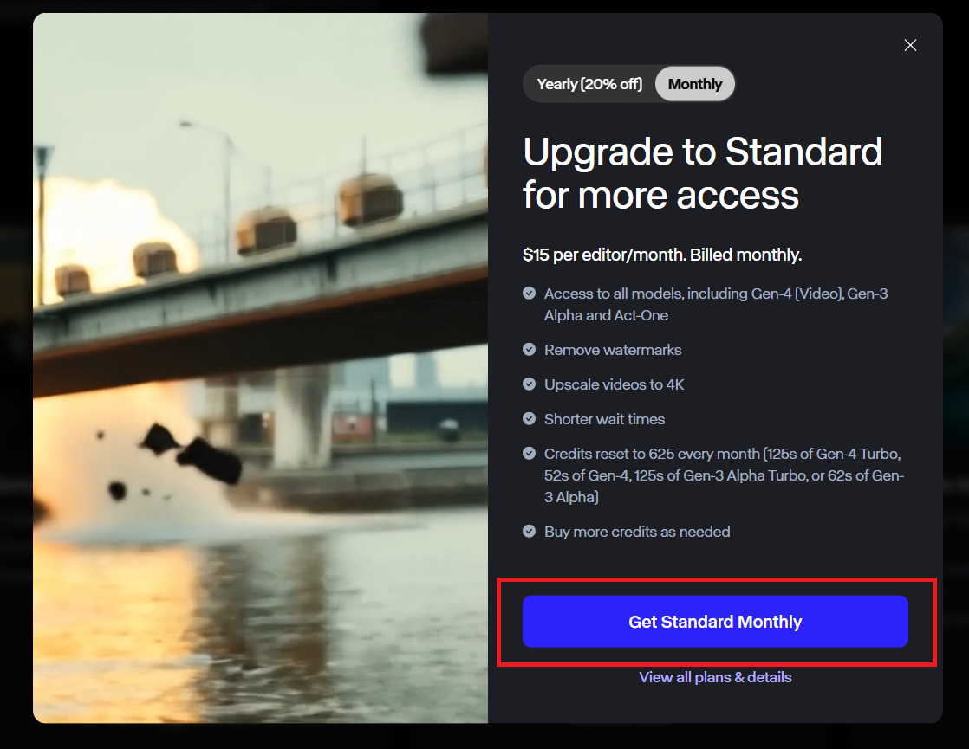Select the Monthly billing option

click(694, 84)
